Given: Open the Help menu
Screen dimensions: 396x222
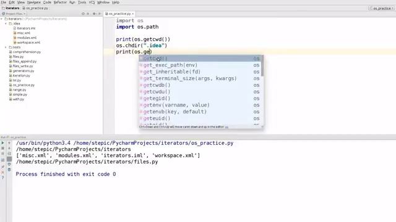Looking at the screenshot, I should (x=116, y=2).
